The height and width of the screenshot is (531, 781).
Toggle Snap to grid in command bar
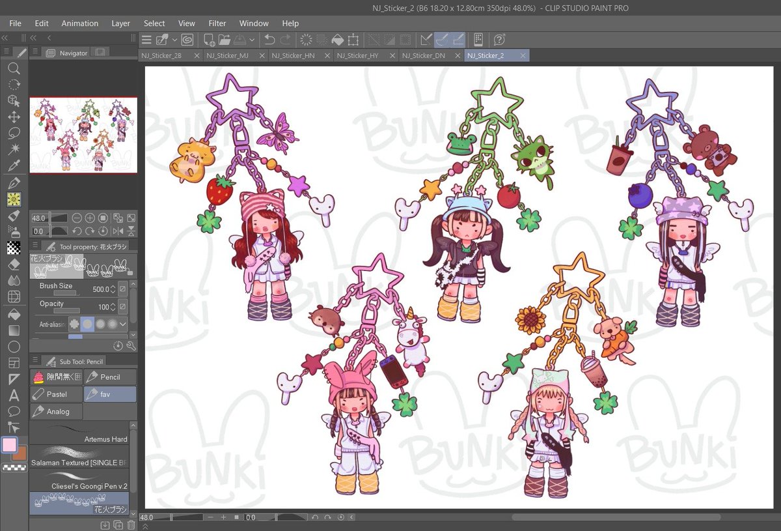pos(458,40)
